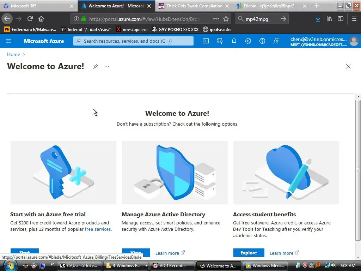Toggle Firefox sidebar icon

click(341, 19)
